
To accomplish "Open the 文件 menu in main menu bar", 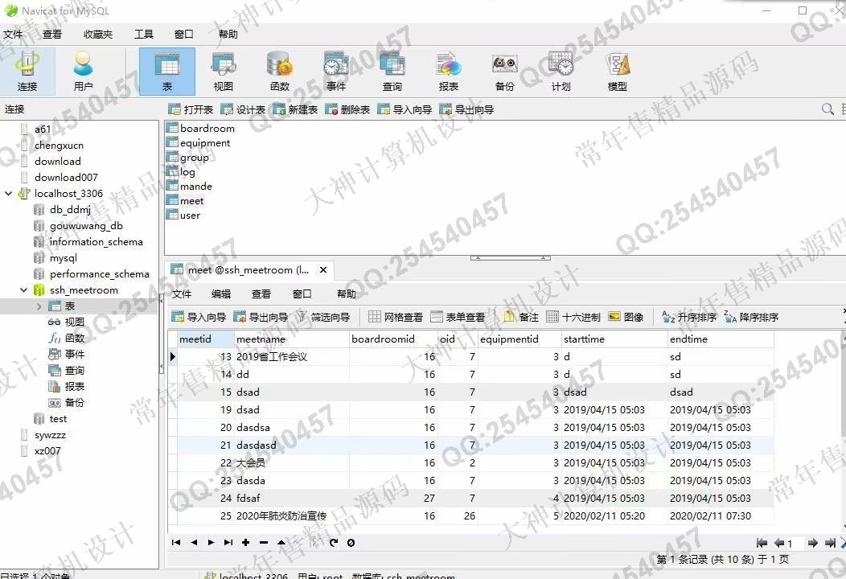I will click(x=13, y=34).
